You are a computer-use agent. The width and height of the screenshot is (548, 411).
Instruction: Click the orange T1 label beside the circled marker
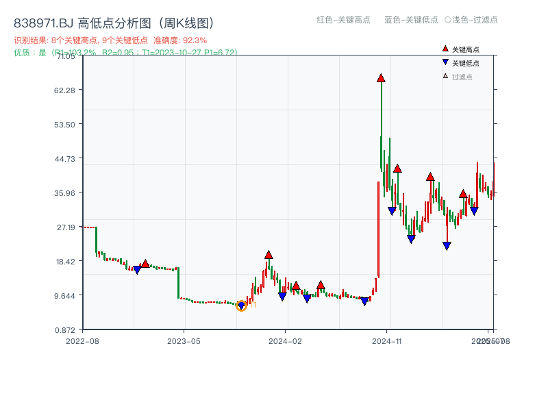[x=253, y=305]
